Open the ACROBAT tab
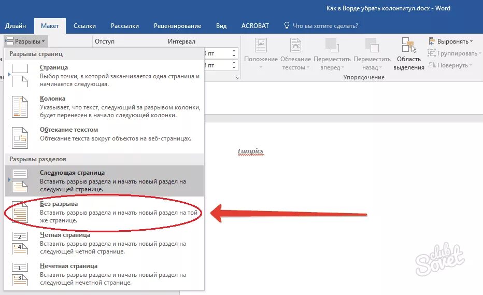 (x=255, y=26)
